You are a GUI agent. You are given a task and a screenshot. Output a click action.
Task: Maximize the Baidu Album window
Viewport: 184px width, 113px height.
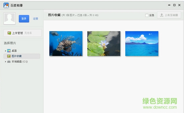[174, 5]
